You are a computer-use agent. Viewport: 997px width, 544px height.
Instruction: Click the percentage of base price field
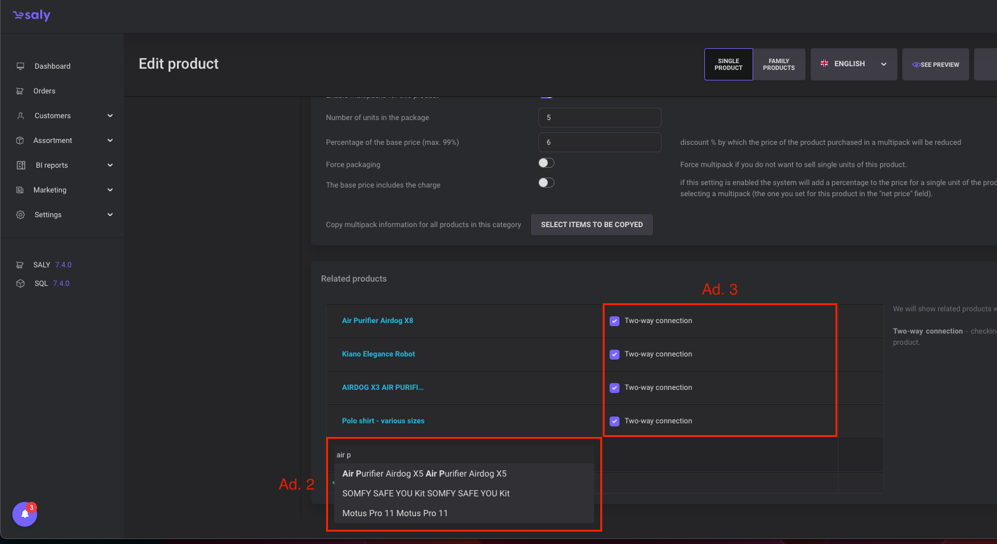(x=599, y=142)
